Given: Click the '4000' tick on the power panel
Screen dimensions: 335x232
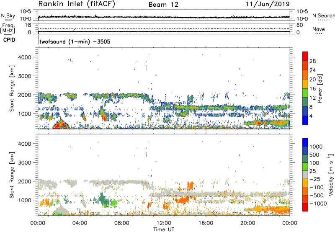Looking at the screenshot, I should tap(25, 57).
